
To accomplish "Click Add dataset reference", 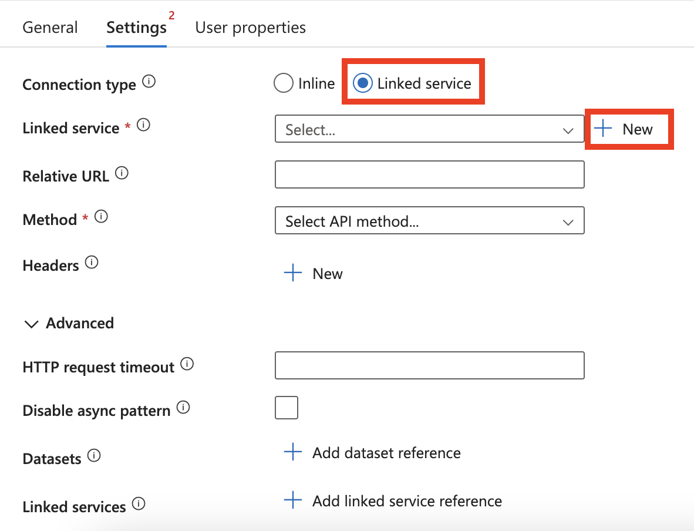I will point(373,452).
